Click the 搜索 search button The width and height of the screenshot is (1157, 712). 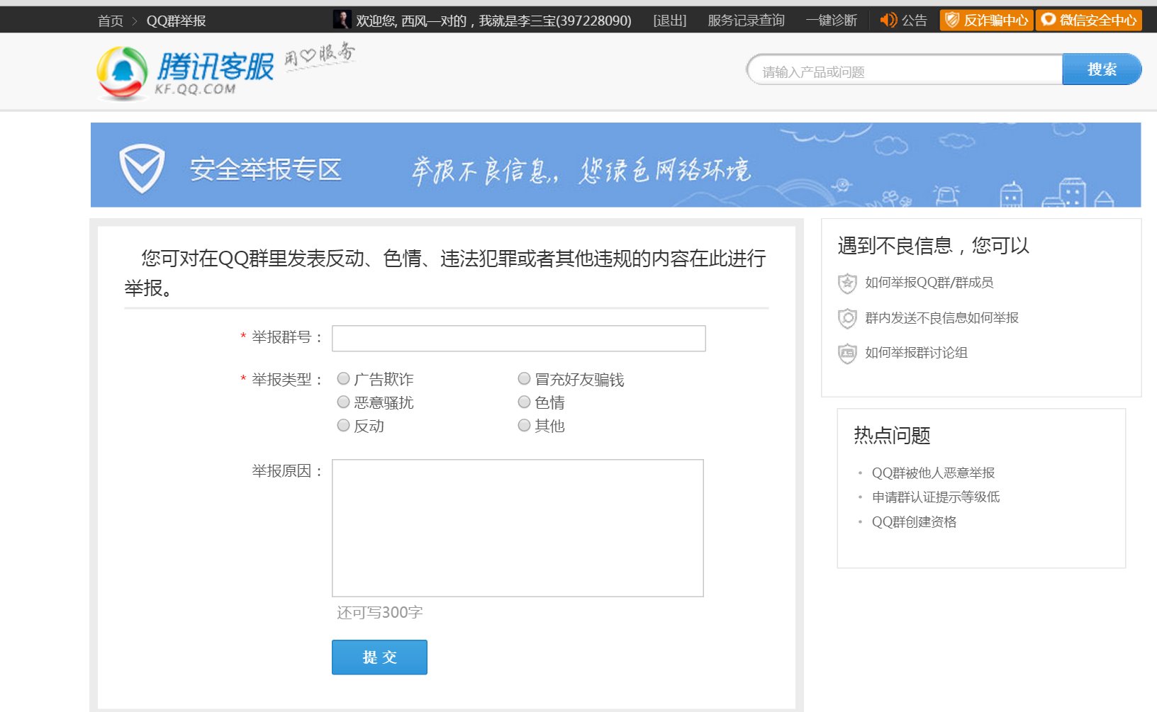click(1102, 69)
